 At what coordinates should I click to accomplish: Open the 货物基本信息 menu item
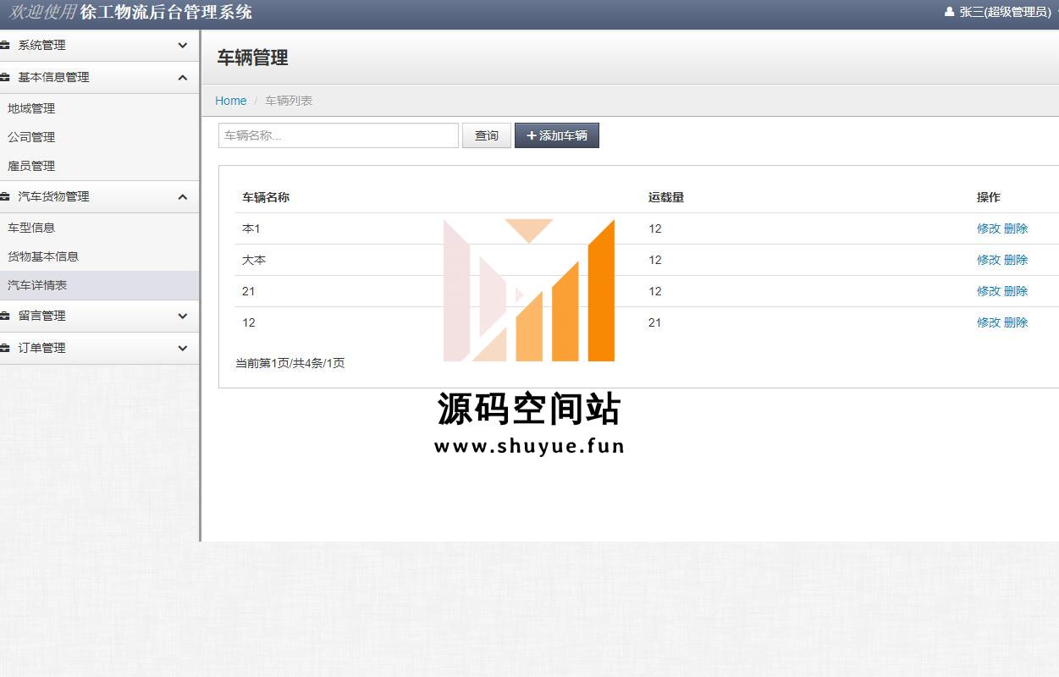tap(43, 256)
